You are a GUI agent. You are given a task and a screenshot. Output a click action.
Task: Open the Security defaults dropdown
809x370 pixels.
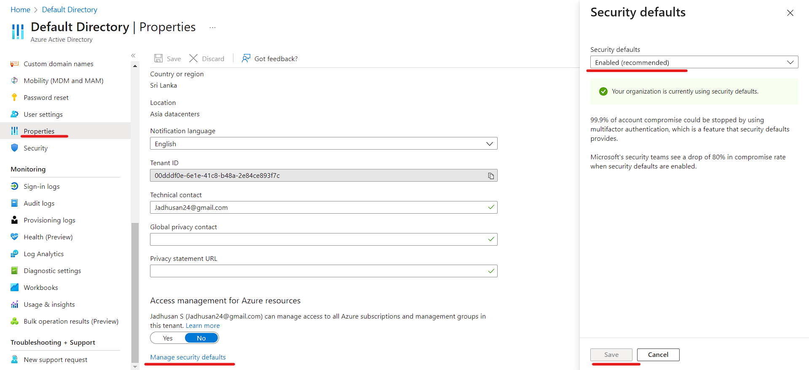(x=694, y=62)
